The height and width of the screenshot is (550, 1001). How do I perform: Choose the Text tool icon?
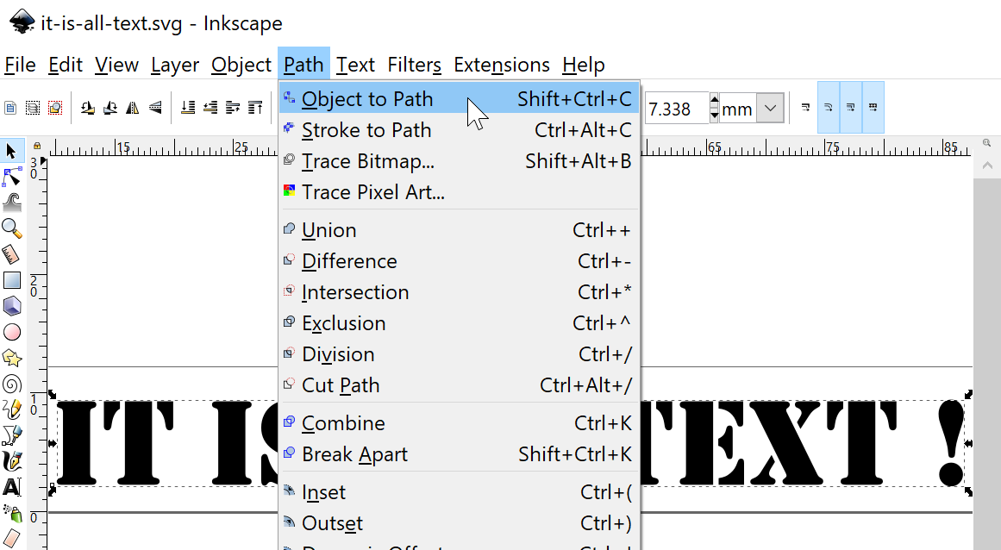(x=12, y=487)
